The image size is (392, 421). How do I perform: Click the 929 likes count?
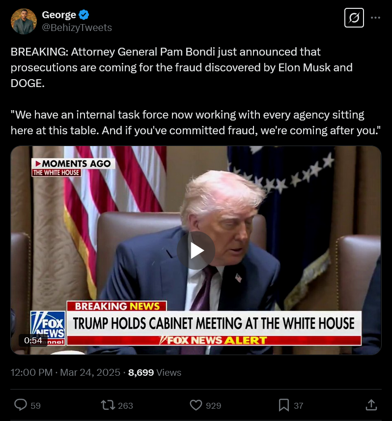click(x=213, y=405)
